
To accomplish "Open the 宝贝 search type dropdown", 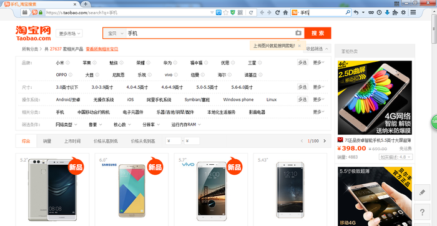I will click(115, 34).
